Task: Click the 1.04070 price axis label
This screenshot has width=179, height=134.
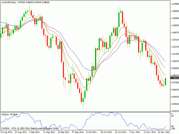Action: (x=175, y=33)
